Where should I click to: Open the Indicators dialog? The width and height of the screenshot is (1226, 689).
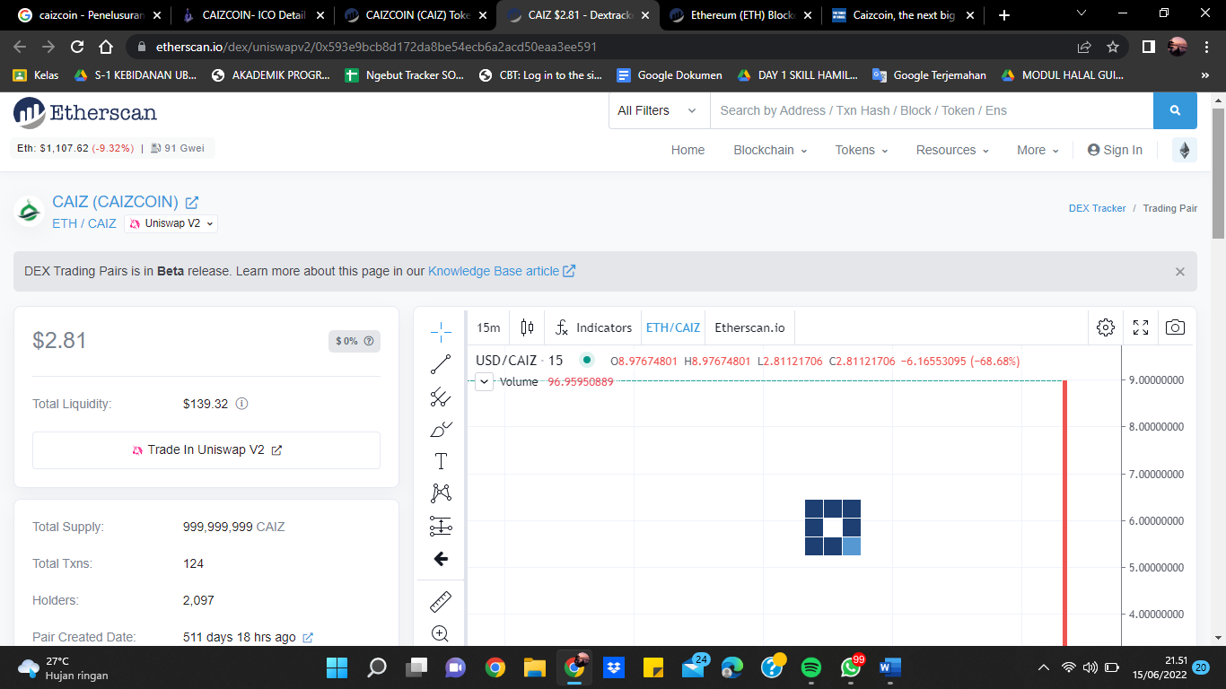(593, 327)
